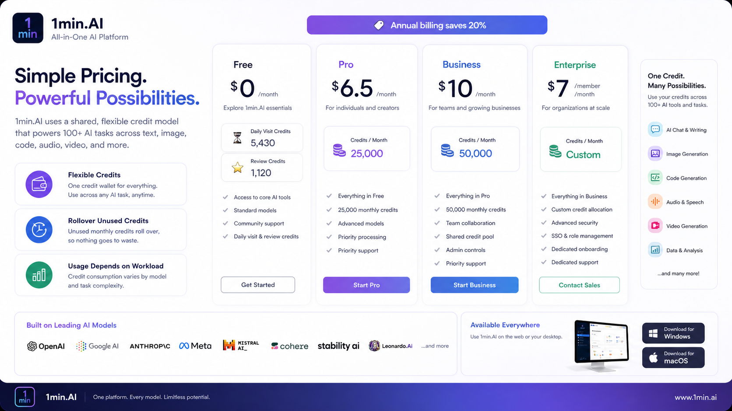Click the price tag icon in annual billing banner
This screenshot has height=411, width=732.
pyautogui.click(x=379, y=25)
